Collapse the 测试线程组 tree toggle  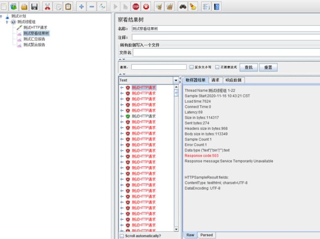[x=7, y=22]
